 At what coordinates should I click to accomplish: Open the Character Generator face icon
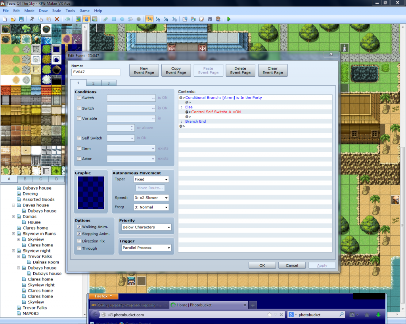click(218, 19)
